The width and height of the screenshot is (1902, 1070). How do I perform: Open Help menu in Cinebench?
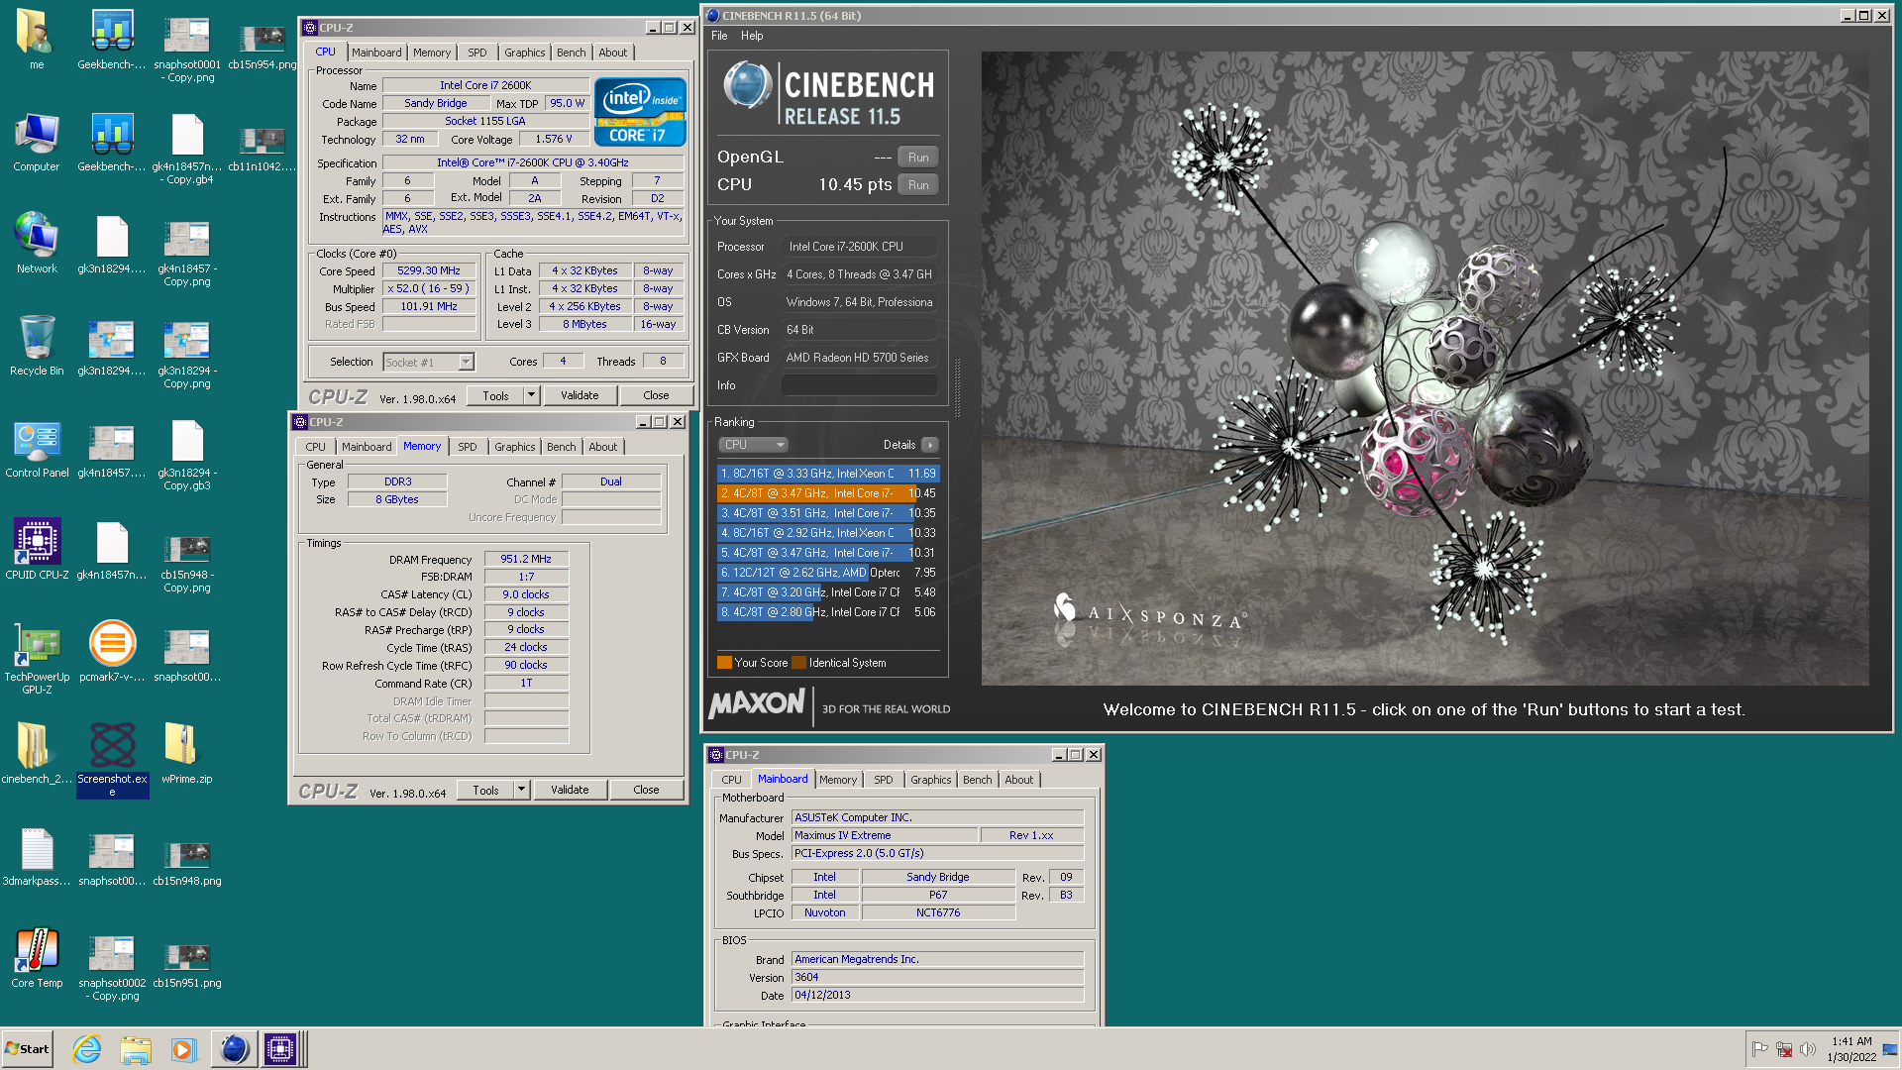[x=752, y=36]
